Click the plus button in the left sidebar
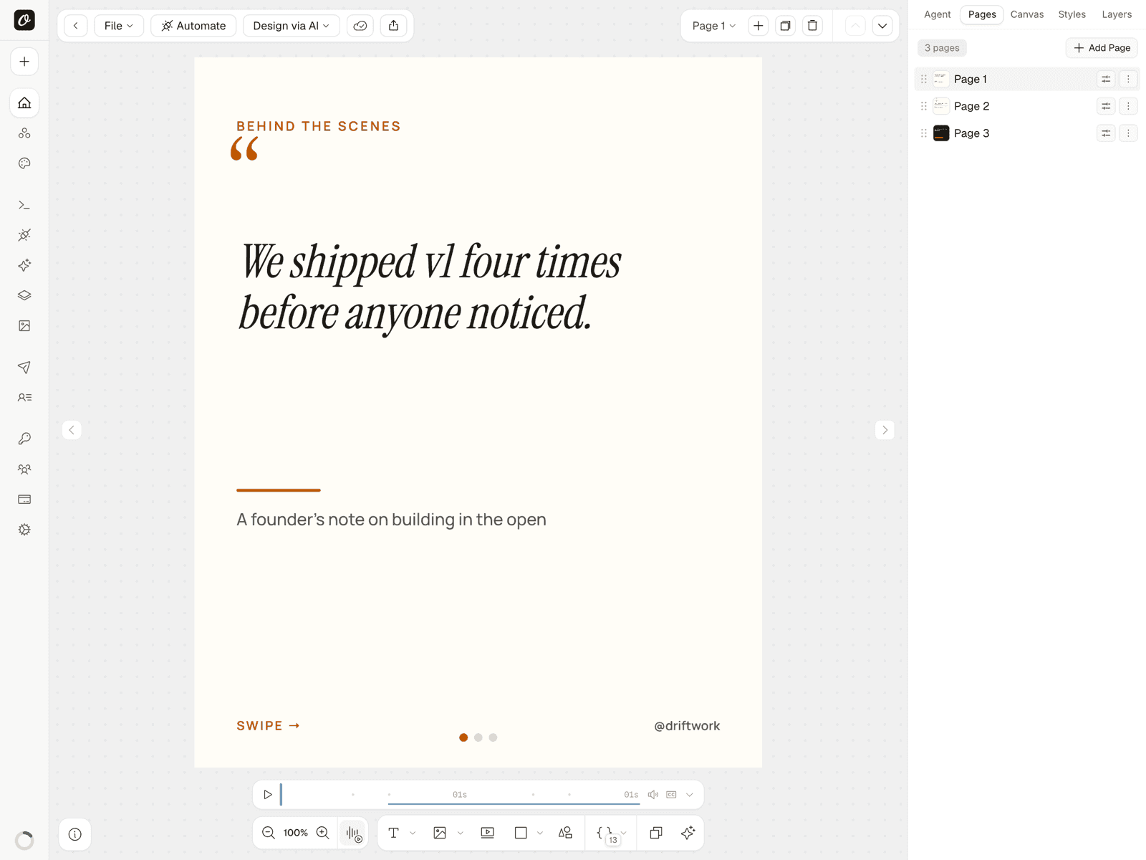The height and width of the screenshot is (860, 1146). (24, 62)
